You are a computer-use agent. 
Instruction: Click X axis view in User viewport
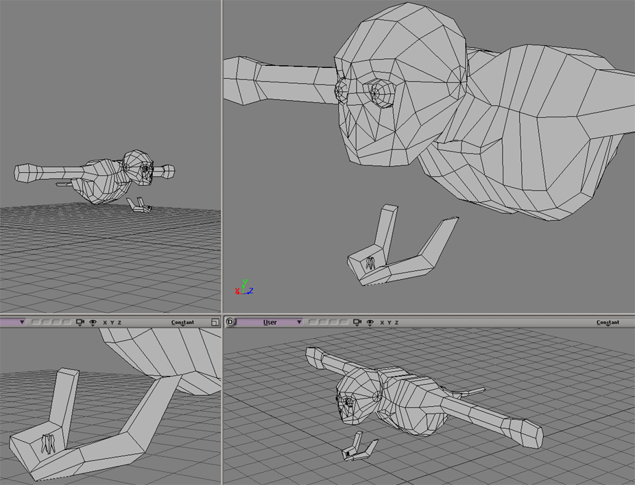coord(383,322)
